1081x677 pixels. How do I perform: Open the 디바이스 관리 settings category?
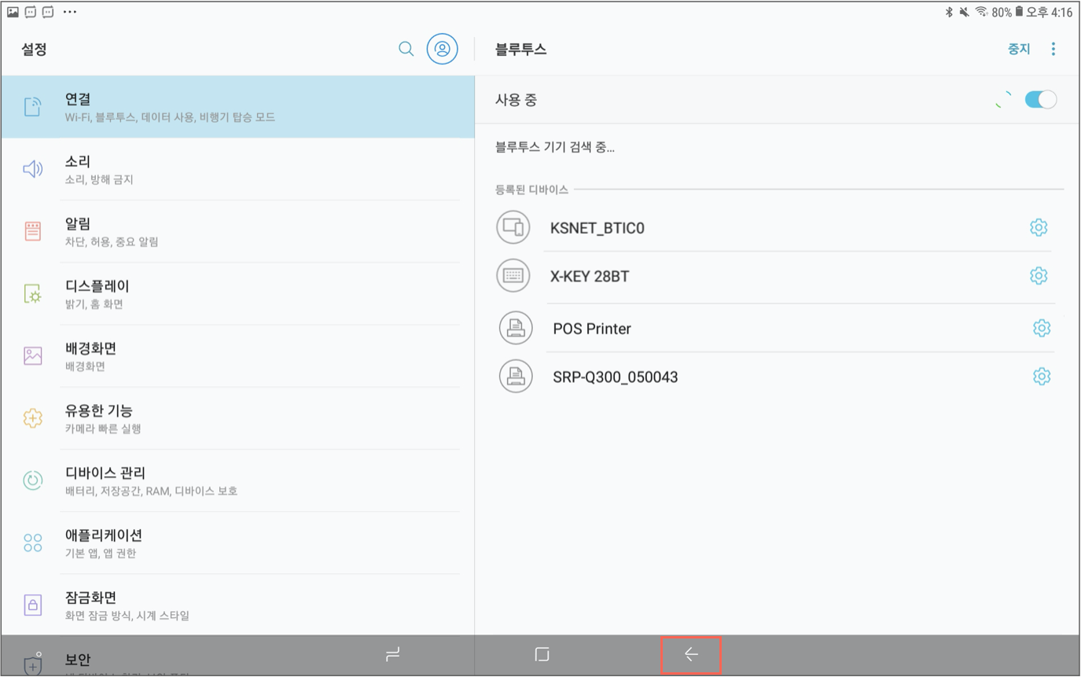(238, 480)
